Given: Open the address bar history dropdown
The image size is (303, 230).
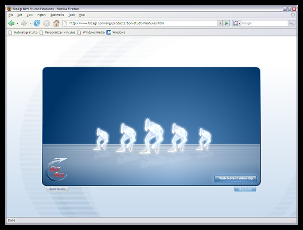Looking at the screenshot, I should pyautogui.click(x=220, y=23).
